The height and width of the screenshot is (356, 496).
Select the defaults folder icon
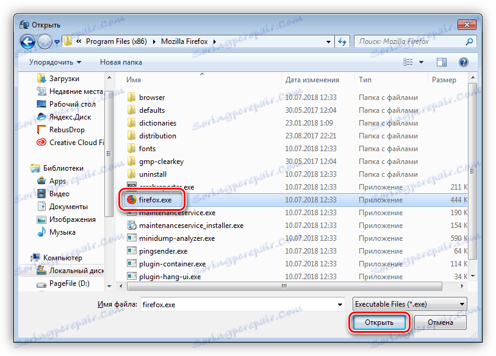coord(131,110)
